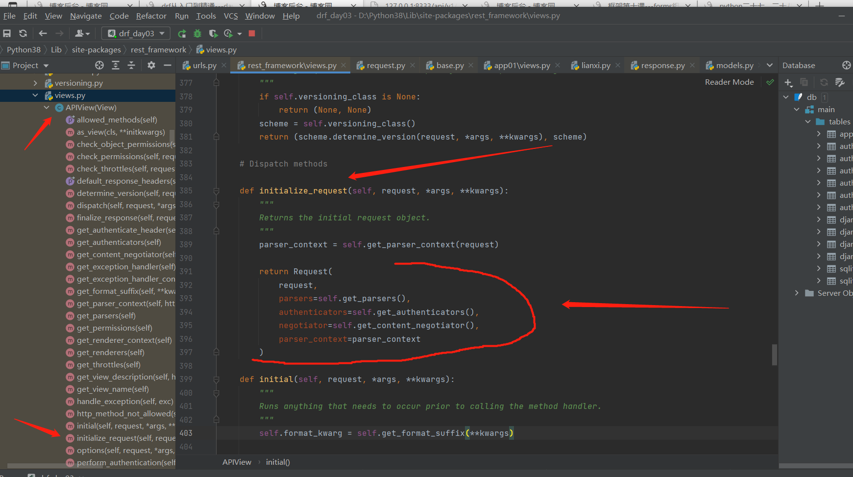Select get_authenticators(self) in the structure tree
Screen dimensions: 853x477
(x=119, y=242)
